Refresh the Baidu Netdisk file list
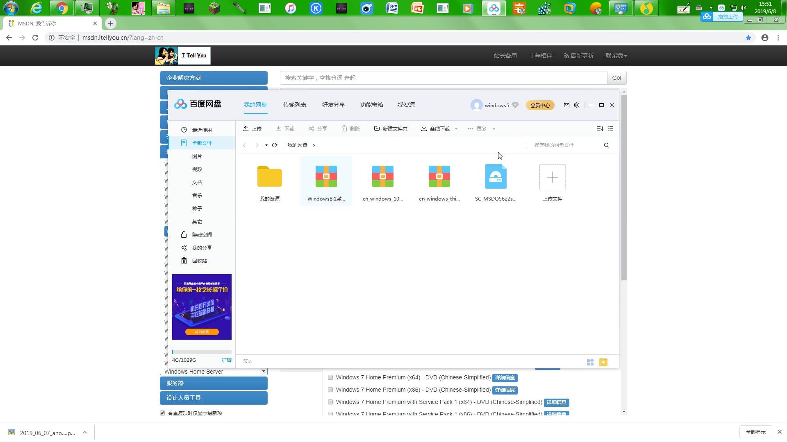 [x=275, y=145]
